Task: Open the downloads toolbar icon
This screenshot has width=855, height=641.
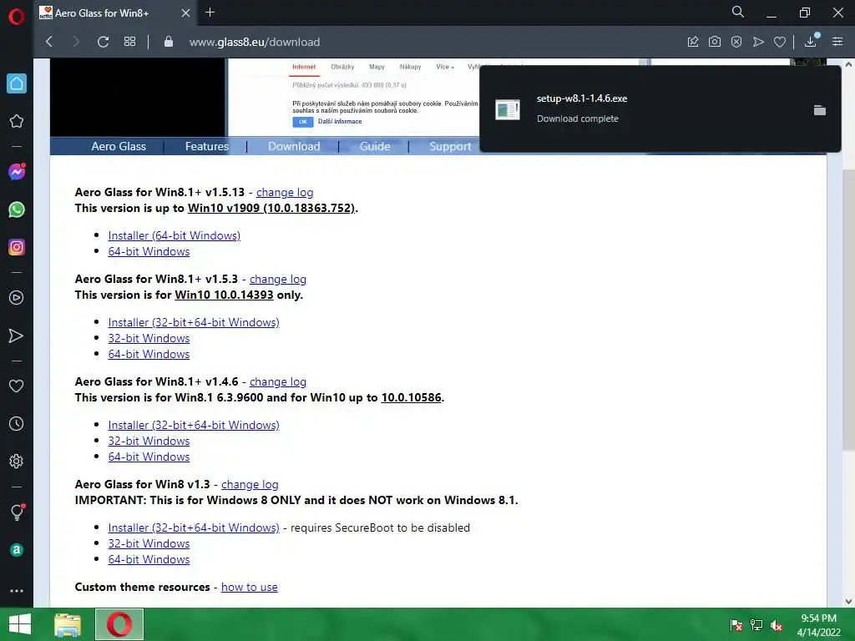Action: tap(812, 40)
